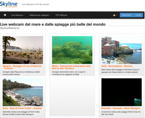The height and width of the screenshot is (118, 145).
Task: Open the Boccadasse Genova webcam thumbnail
Action: pos(121,50)
